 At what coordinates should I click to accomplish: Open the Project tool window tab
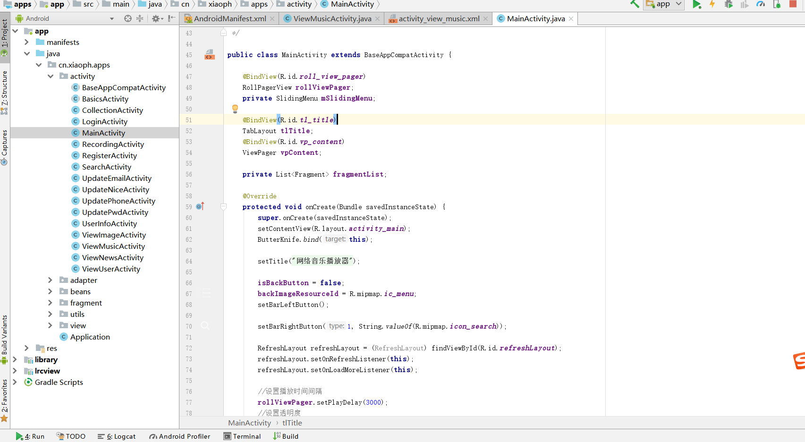tap(5, 37)
